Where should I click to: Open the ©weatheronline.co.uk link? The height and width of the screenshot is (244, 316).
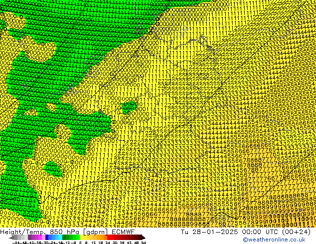(x=274, y=240)
